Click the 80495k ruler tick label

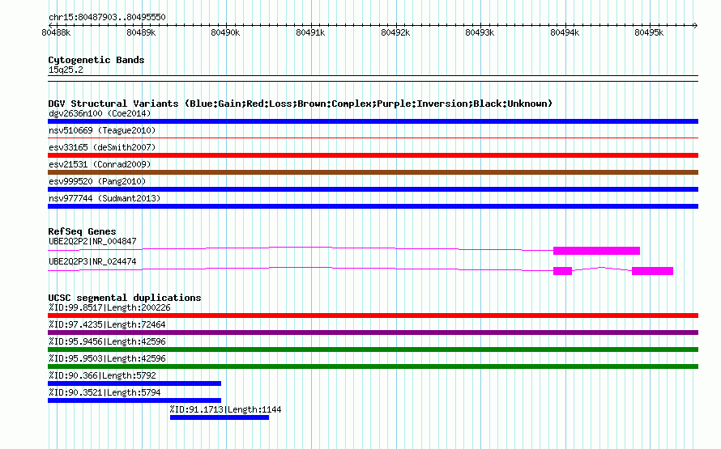point(649,32)
